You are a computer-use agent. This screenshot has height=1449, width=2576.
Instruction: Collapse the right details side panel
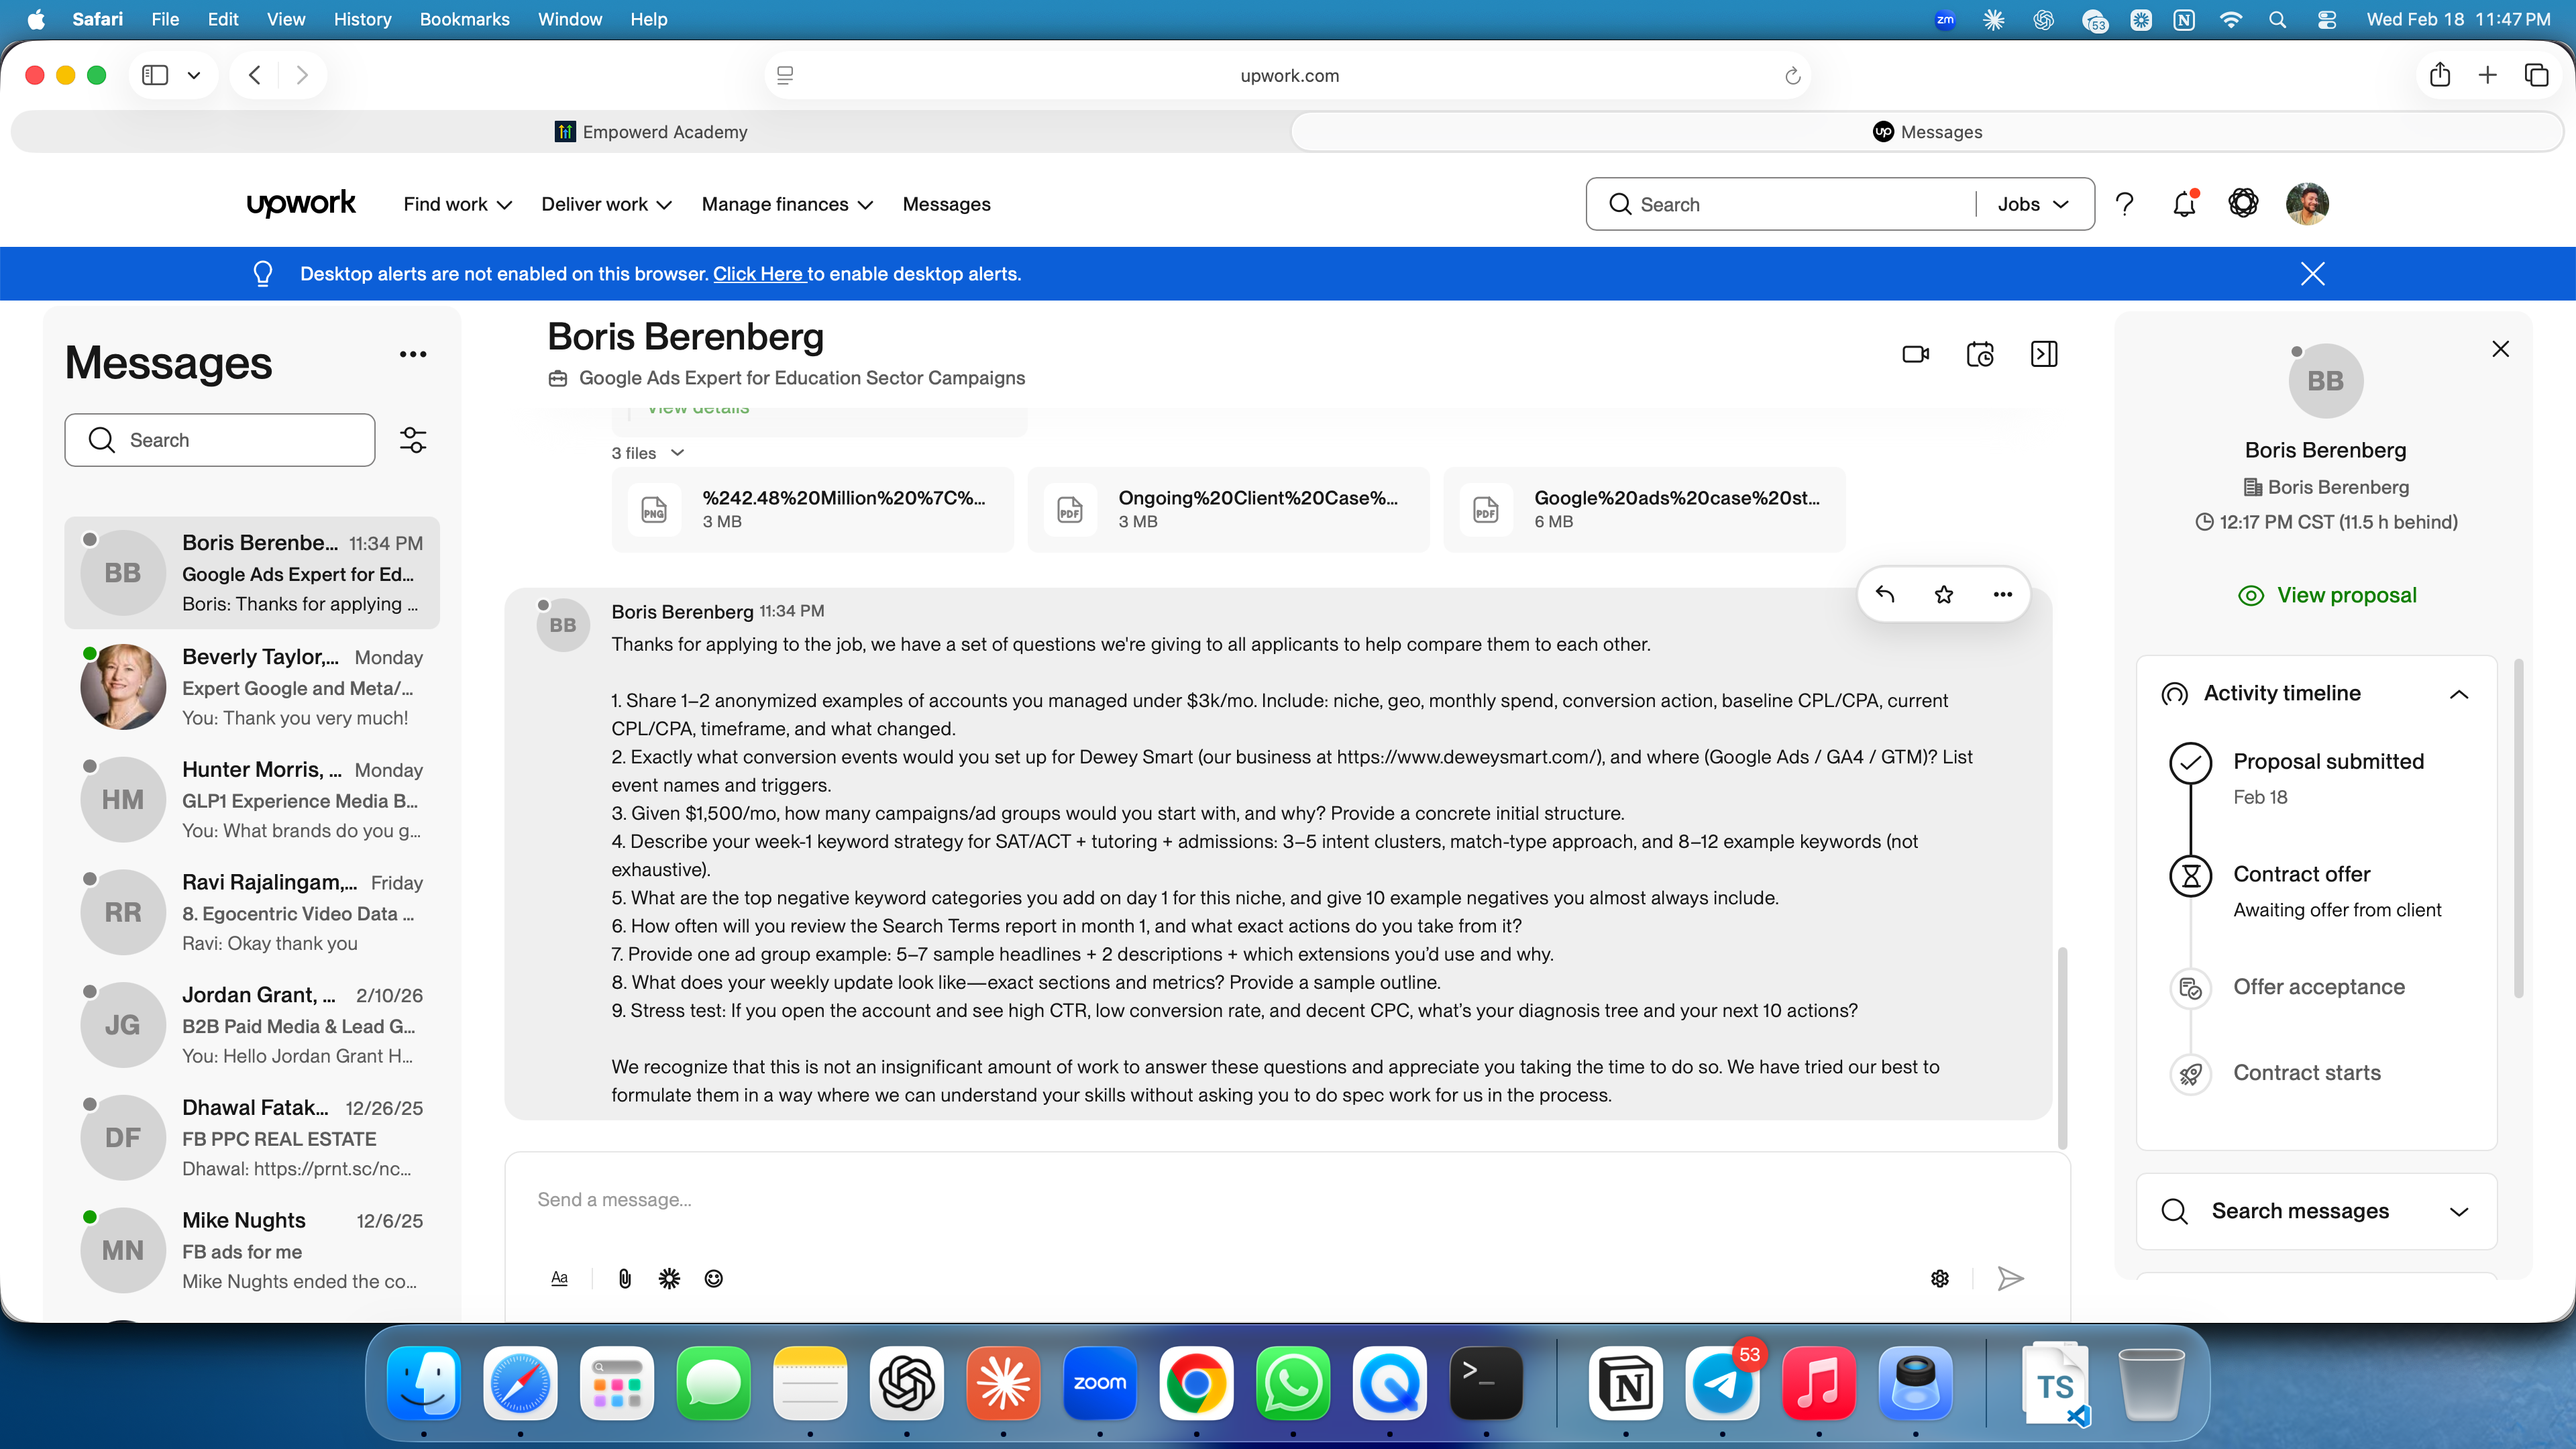pyautogui.click(x=2043, y=354)
